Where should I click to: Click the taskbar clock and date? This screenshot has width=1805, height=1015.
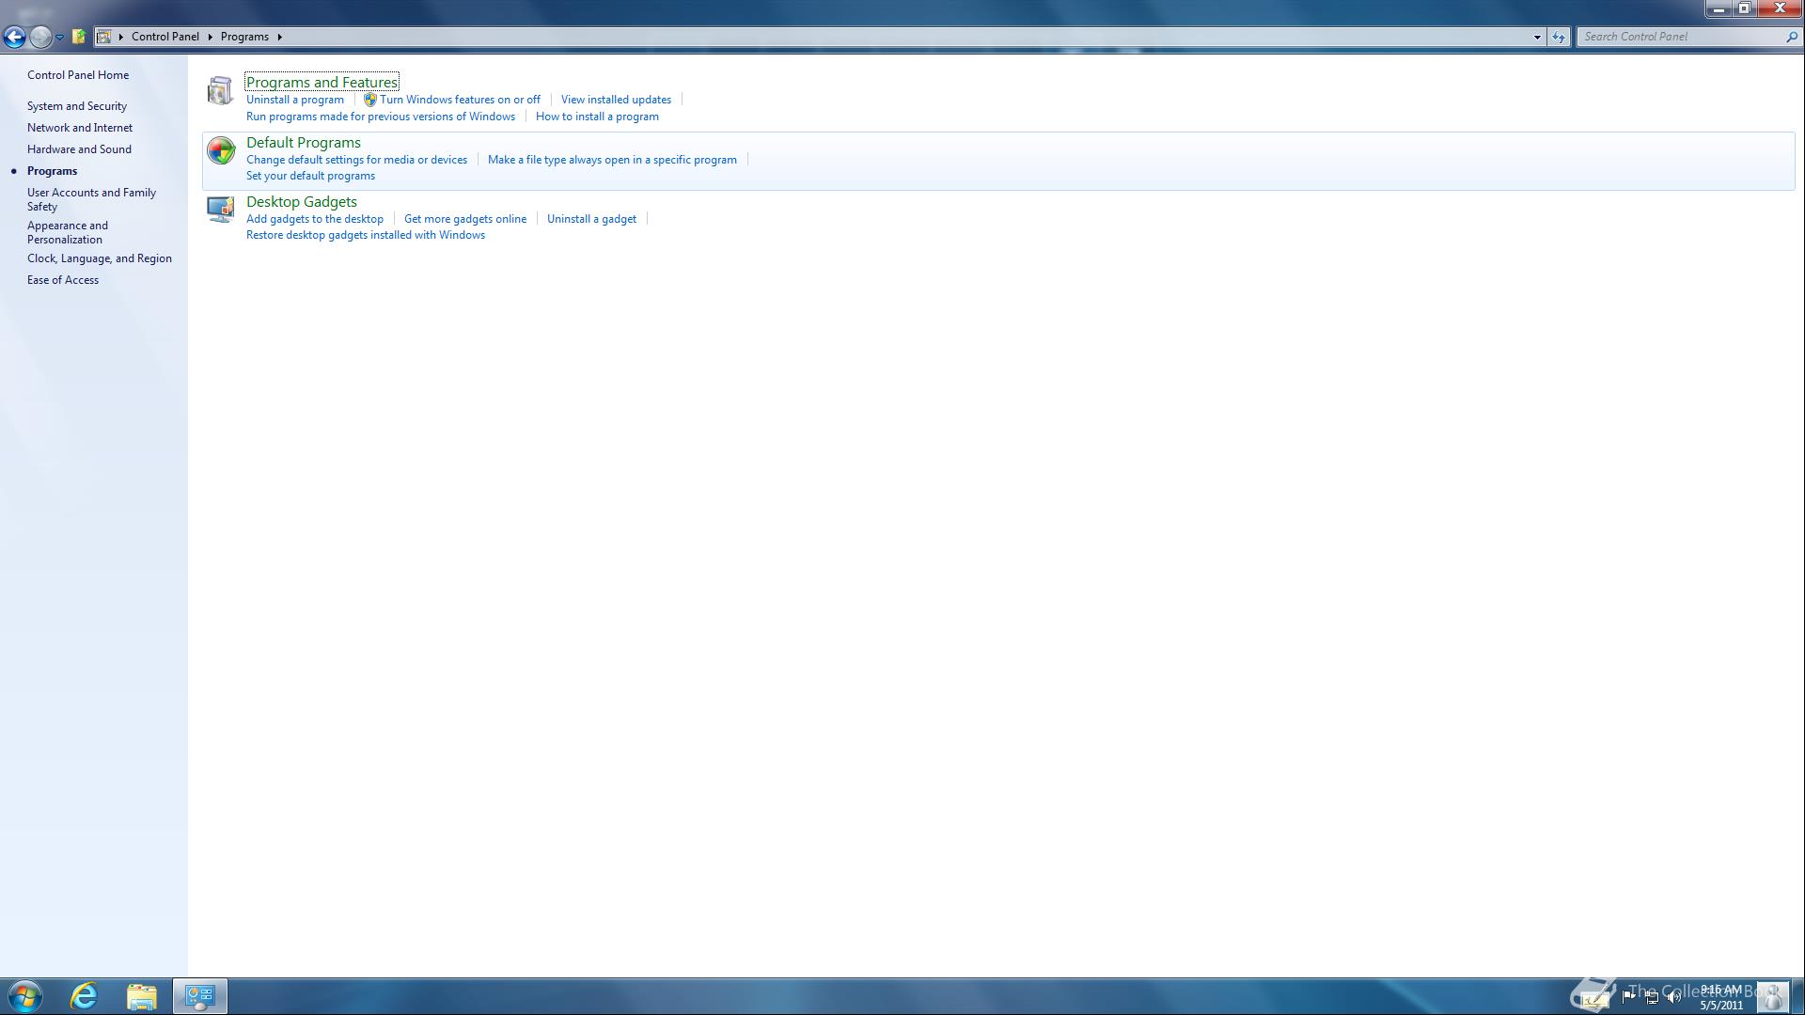tap(1721, 997)
